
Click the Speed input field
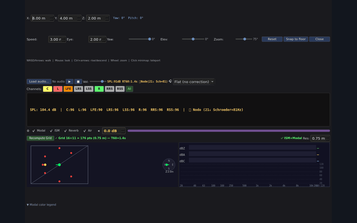click(57, 39)
